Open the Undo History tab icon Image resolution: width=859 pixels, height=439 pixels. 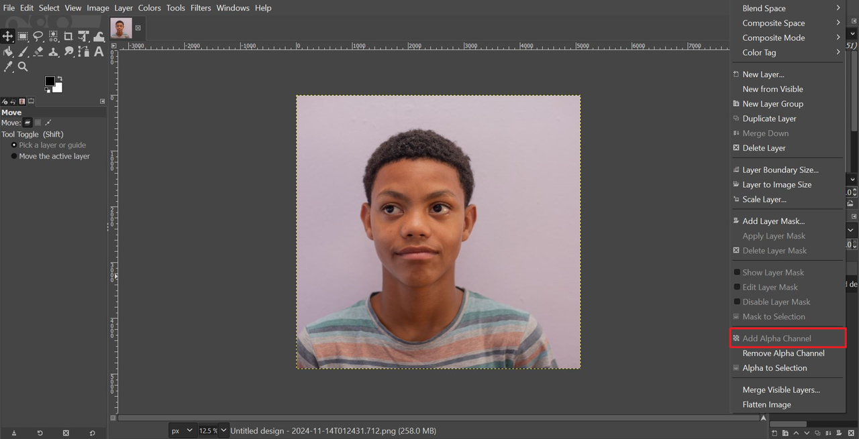(13, 102)
